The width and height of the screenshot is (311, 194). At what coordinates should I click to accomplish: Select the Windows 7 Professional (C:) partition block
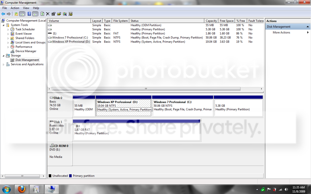coord(183,106)
